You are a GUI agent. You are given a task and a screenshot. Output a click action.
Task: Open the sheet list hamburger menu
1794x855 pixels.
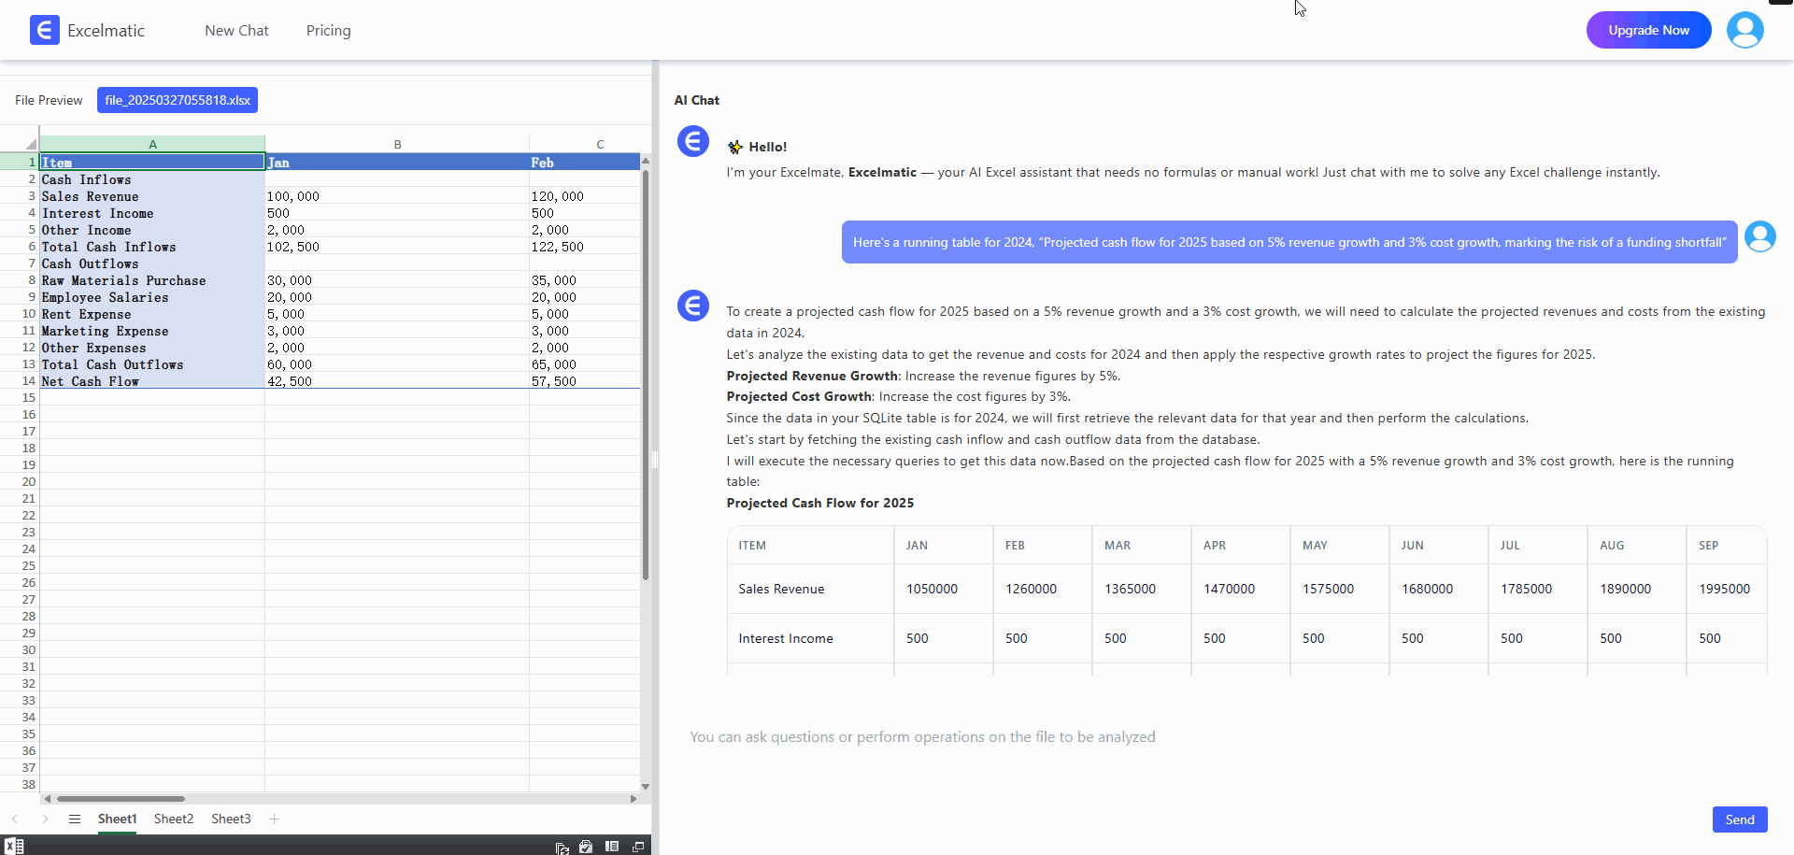pos(75,819)
